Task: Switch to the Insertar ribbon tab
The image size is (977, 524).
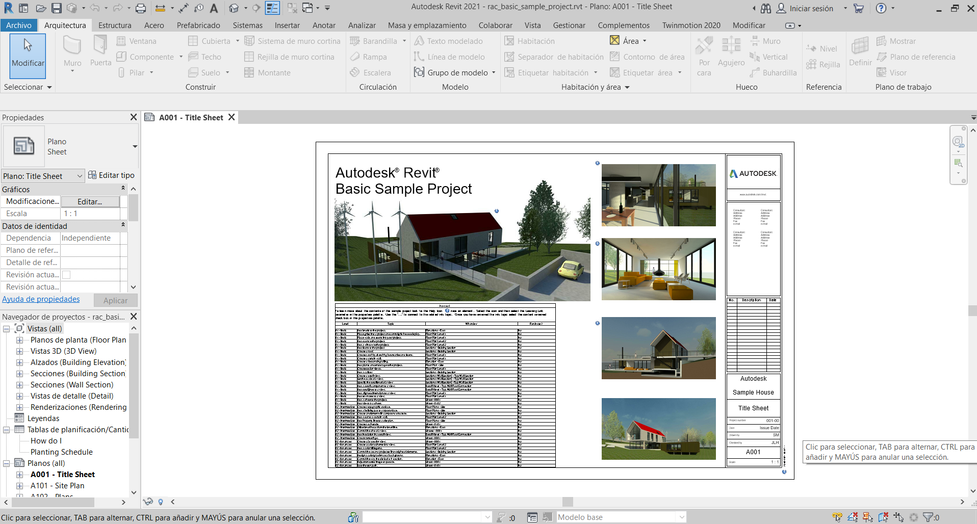Action: click(287, 25)
